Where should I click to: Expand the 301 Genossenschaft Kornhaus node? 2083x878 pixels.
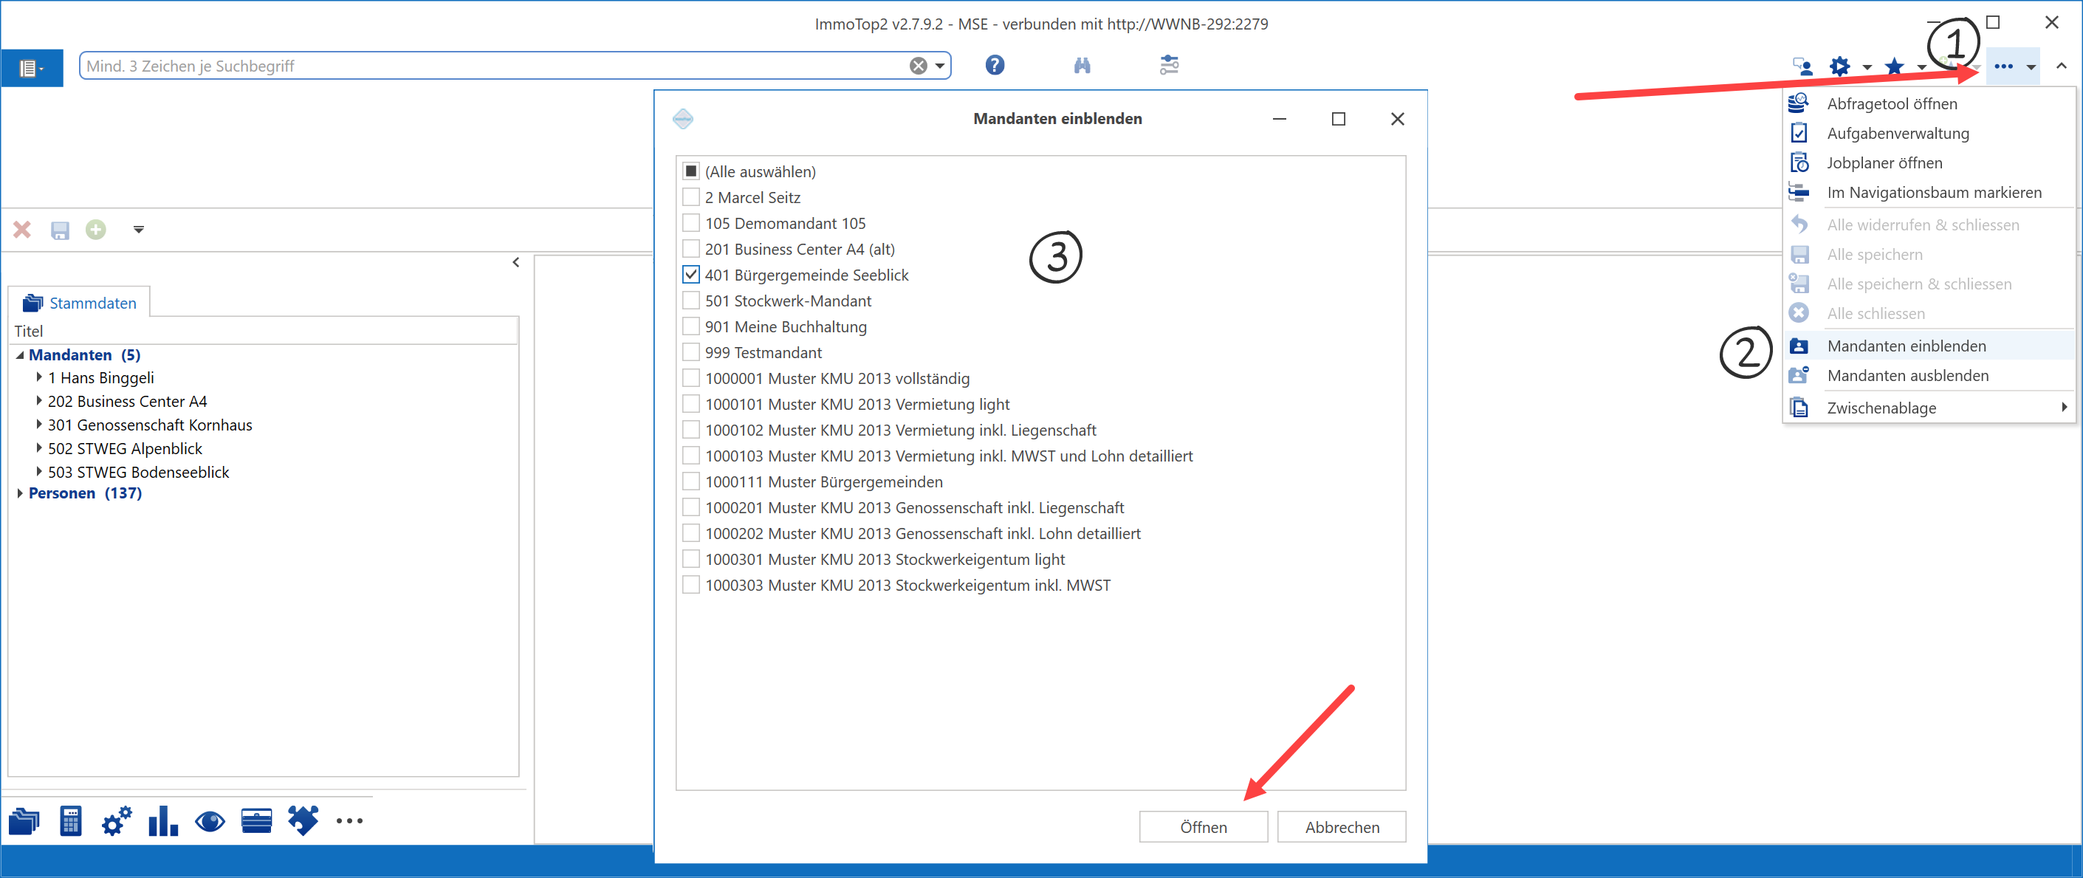click(x=39, y=425)
